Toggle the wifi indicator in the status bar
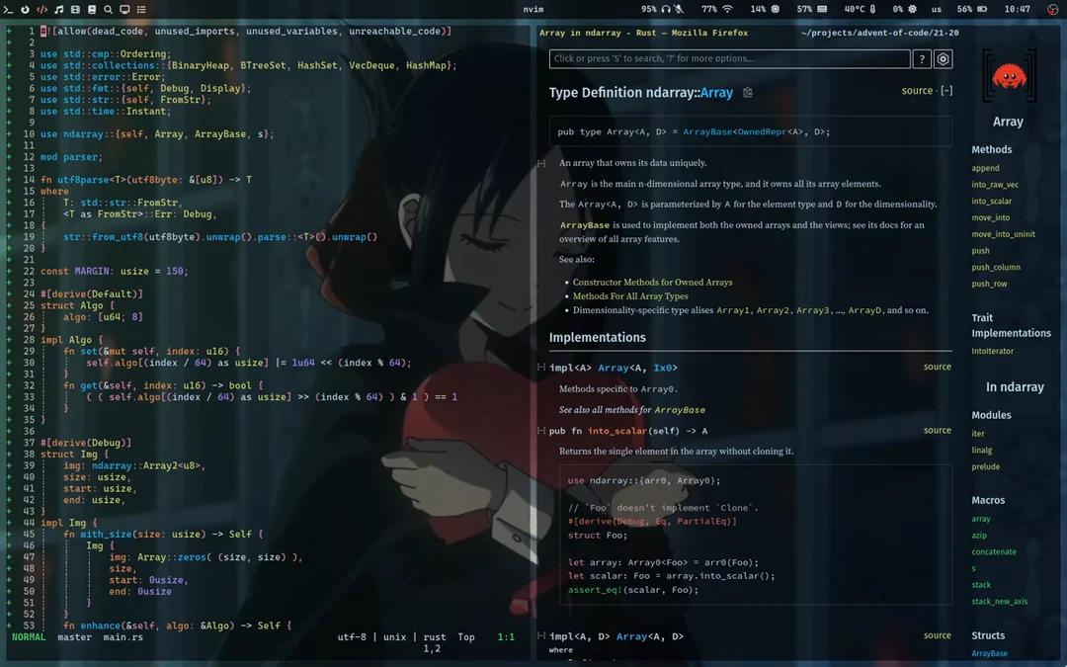The height and width of the screenshot is (667, 1067). [727, 9]
